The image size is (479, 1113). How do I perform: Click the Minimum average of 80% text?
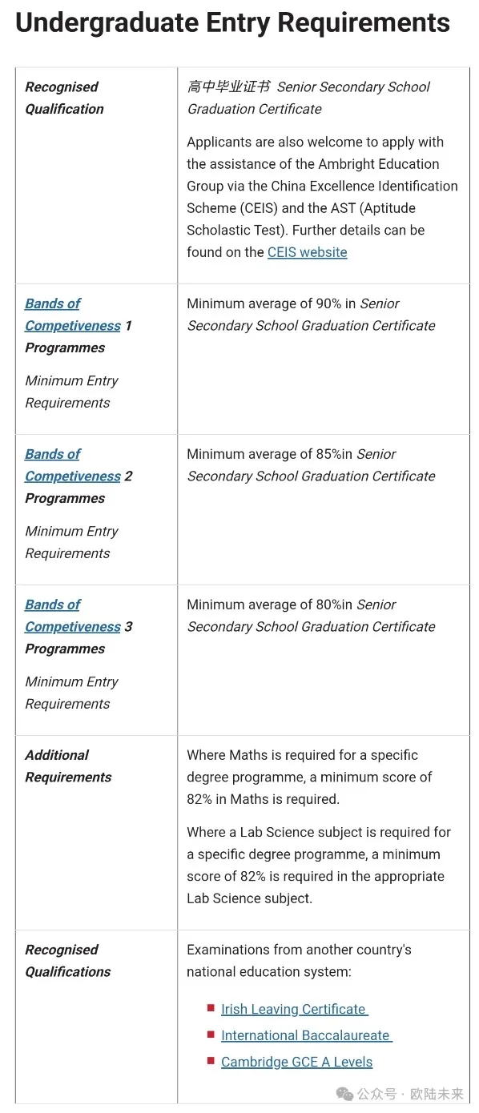pos(270,605)
